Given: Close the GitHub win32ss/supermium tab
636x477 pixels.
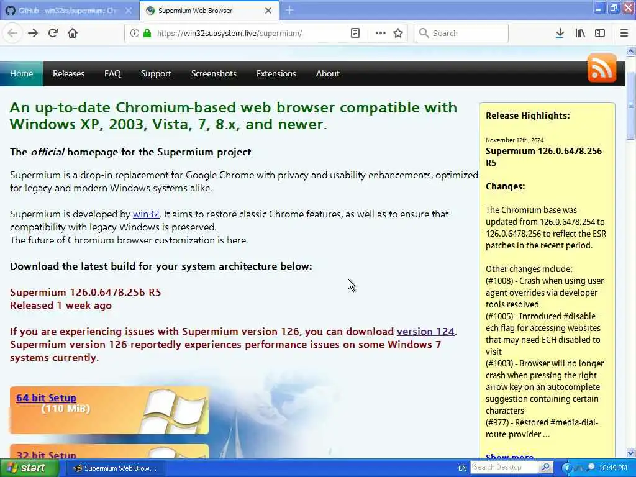Looking at the screenshot, I should [129, 11].
